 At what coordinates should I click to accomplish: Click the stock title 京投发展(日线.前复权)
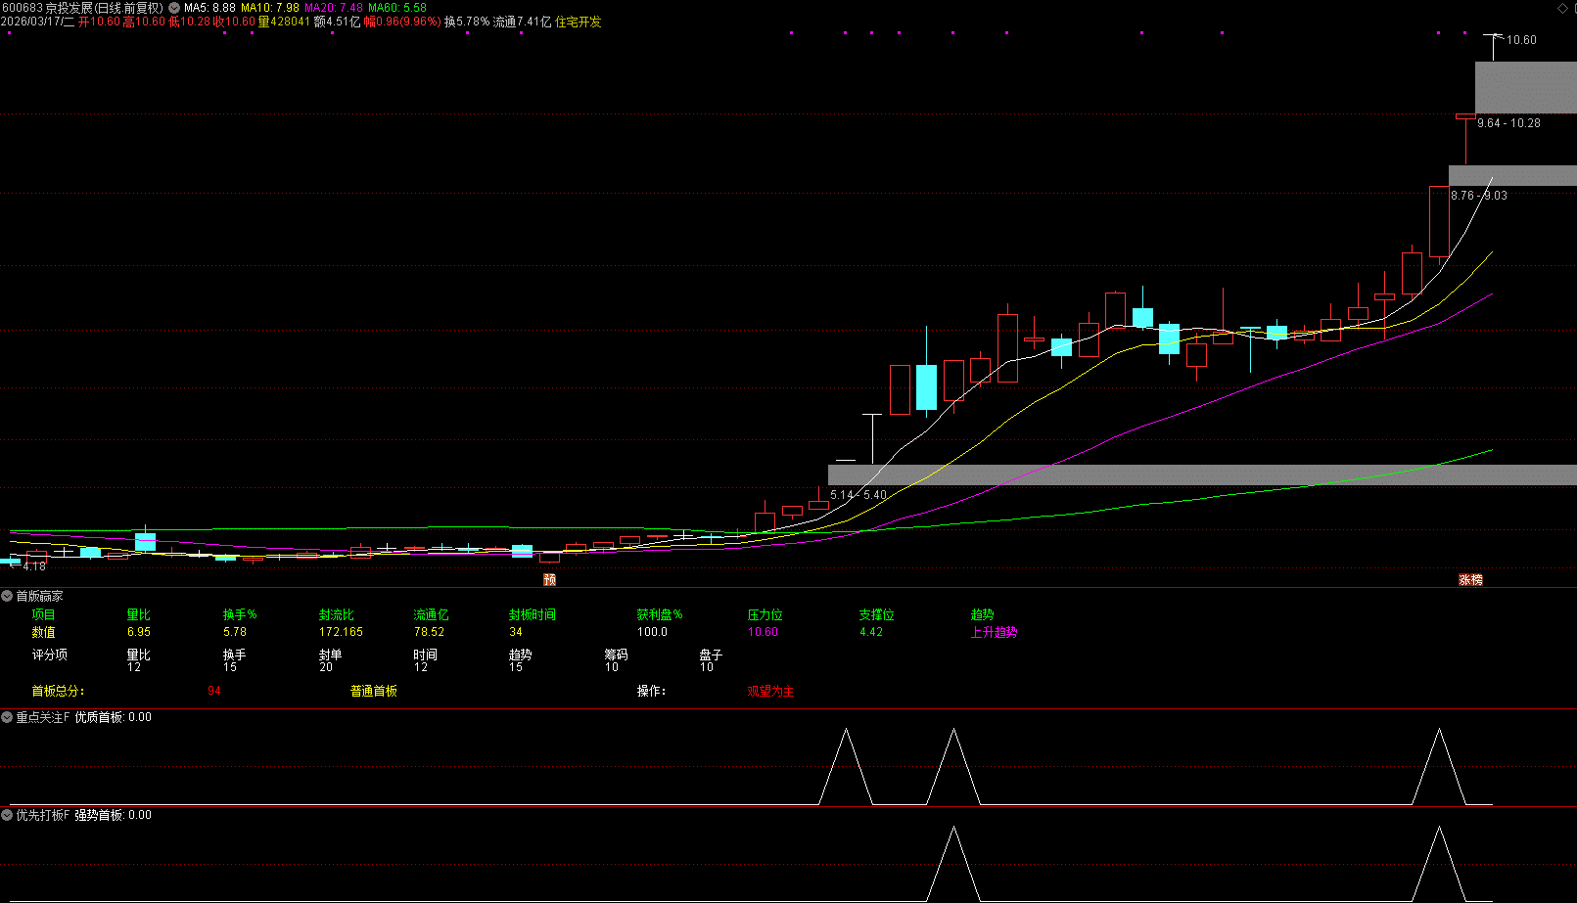click(x=104, y=8)
